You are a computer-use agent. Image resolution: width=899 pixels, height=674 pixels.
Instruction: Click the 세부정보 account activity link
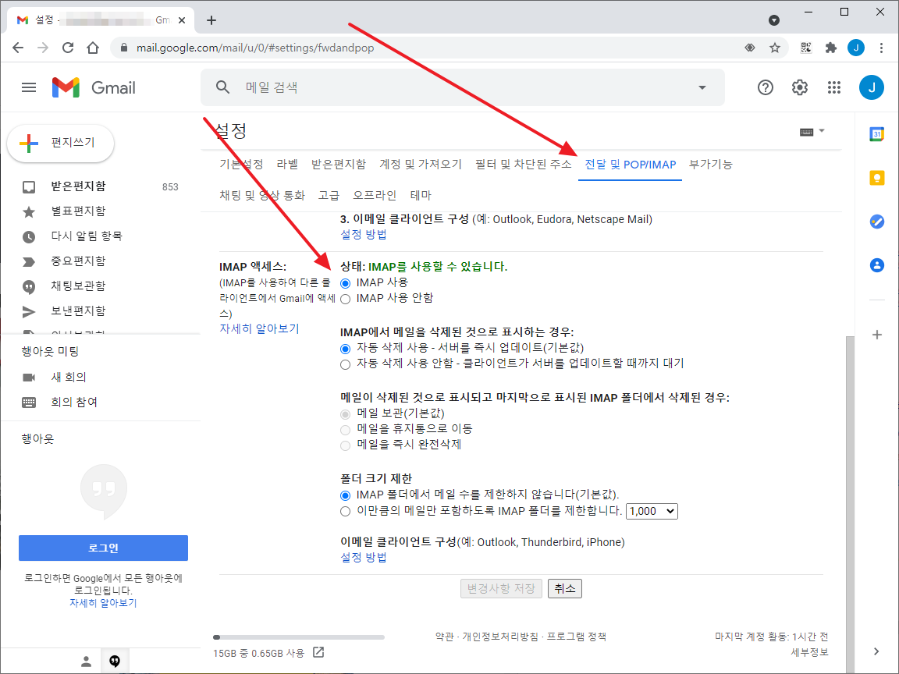pyautogui.click(x=809, y=652)
